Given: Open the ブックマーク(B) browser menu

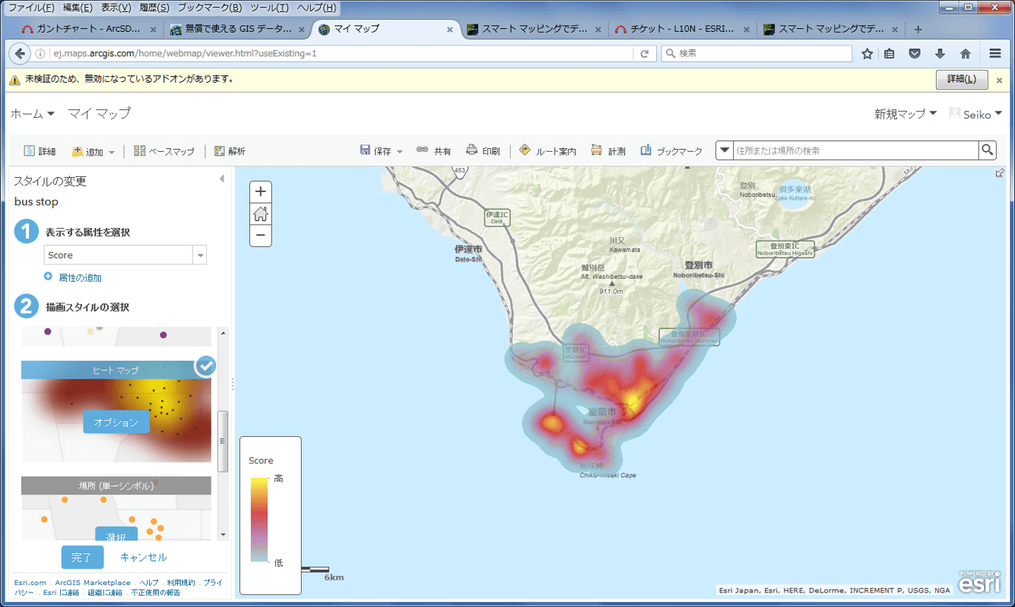Looking at the screenshot, I should 209,8.
